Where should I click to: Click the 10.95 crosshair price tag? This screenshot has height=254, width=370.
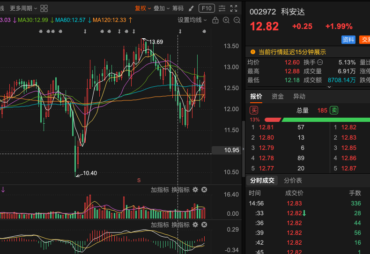227,150
